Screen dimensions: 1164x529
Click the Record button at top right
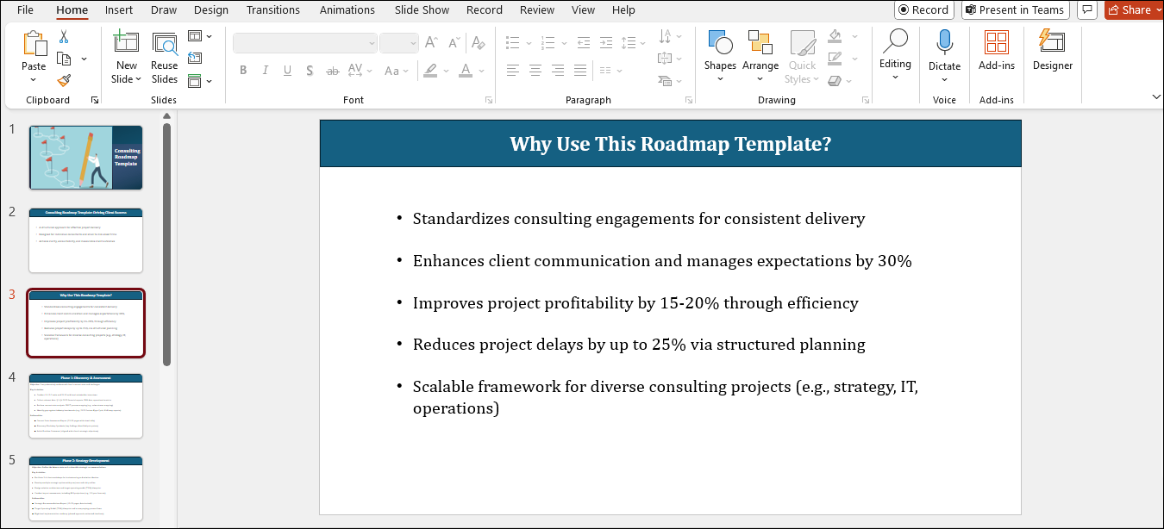point(924,10)
